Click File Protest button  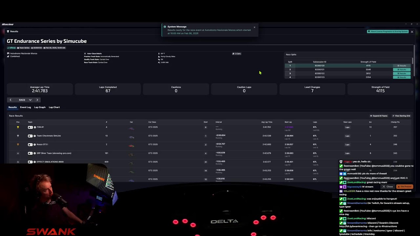pyautogui.click(x=405, y=187)
